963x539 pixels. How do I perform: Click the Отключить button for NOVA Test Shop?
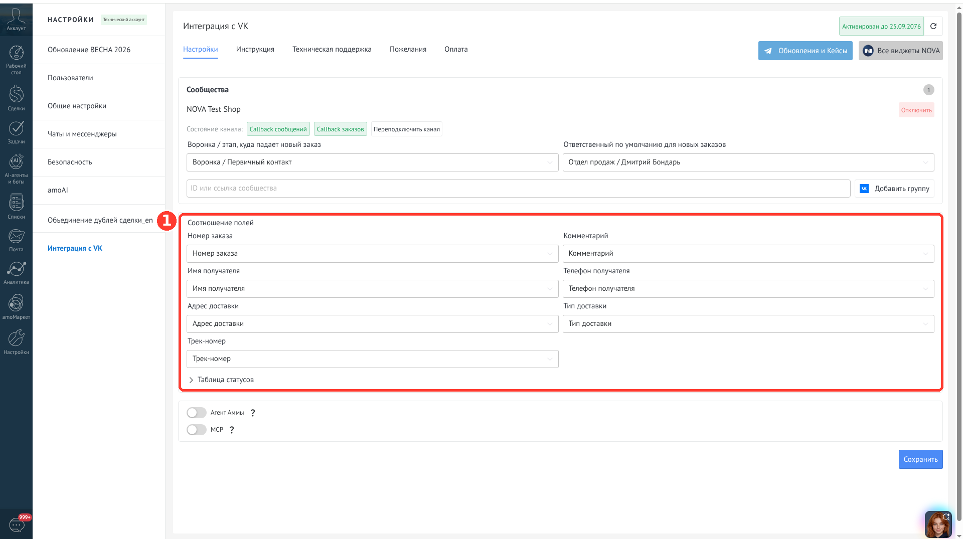pyautogui.click(x=916, y=110)
